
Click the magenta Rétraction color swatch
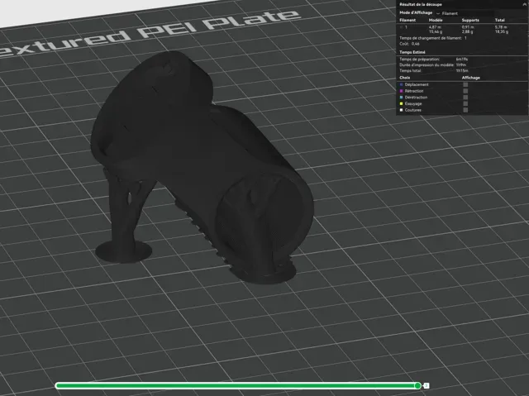401,91
